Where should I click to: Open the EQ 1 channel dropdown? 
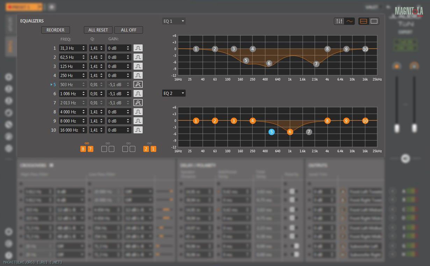tap(174, 21)
